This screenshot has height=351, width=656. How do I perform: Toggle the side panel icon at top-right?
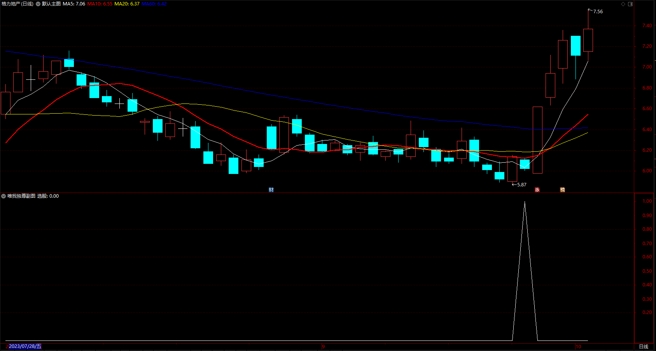(630, 4)
